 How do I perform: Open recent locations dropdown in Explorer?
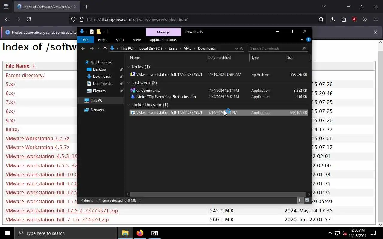[99, 48]
